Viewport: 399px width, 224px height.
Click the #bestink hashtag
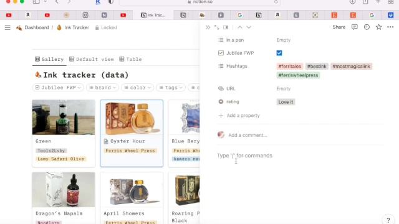(317, 67)
